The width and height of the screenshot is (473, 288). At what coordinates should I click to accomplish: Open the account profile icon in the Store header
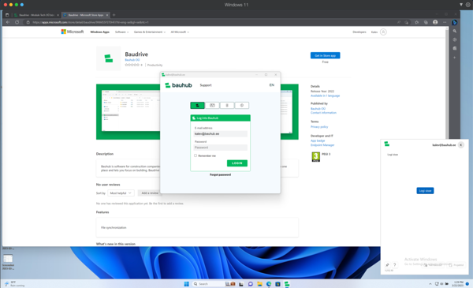click(383, 32)
